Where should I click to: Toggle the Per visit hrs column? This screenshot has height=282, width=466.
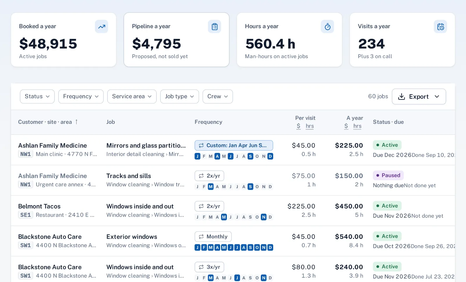pos(310,126)
